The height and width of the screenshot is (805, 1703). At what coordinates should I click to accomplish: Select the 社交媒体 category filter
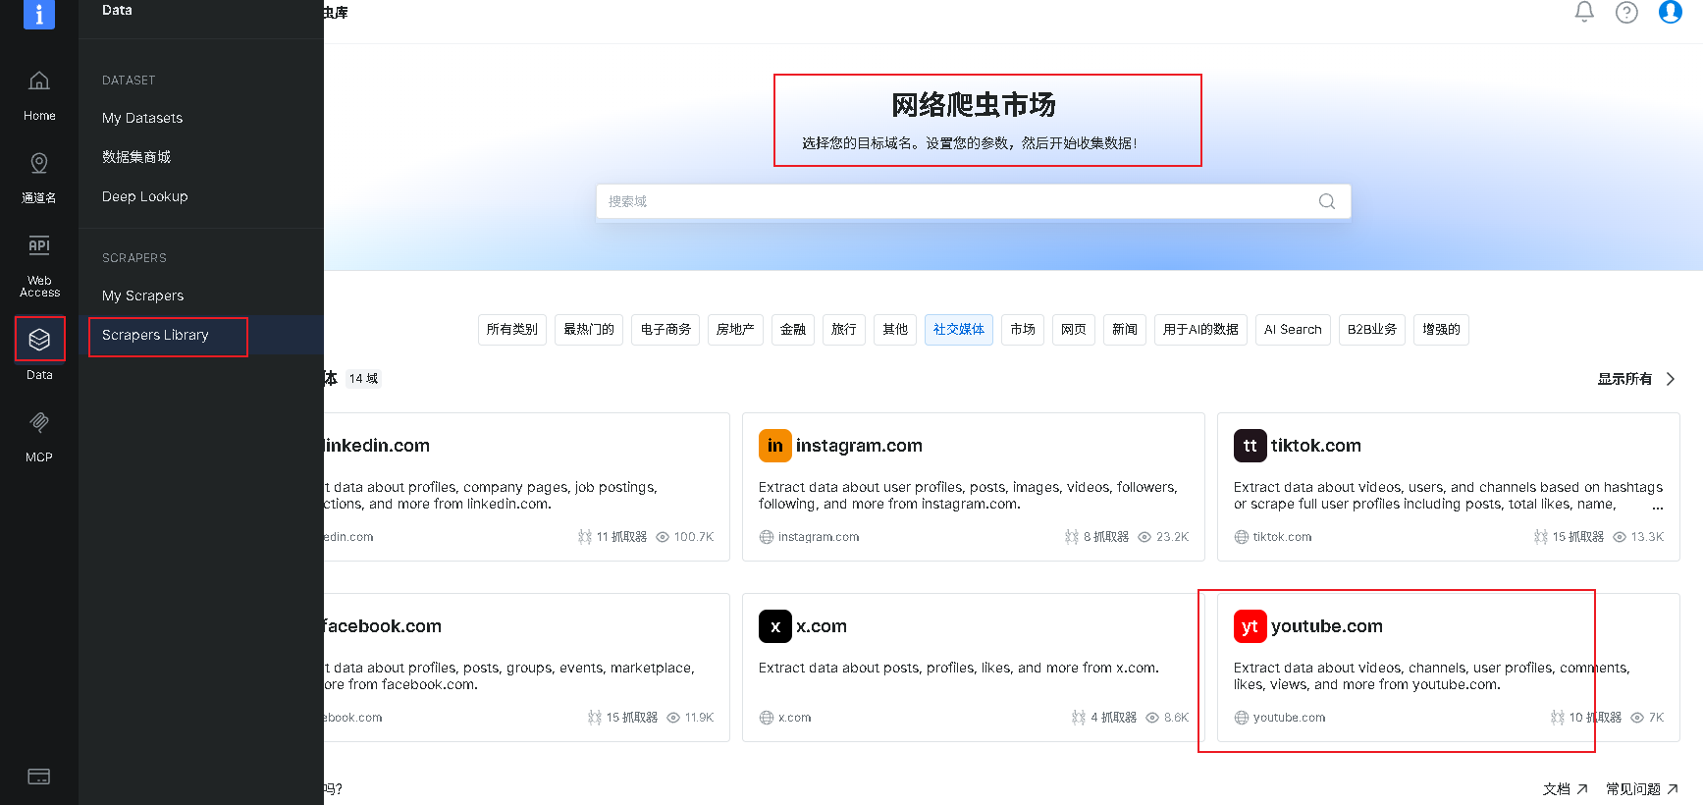tap(959, 330)
